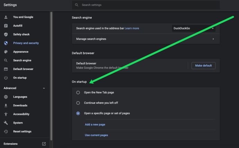Open Privacy and security section
This screenshot has height=148, width=239.
(26, 43)
